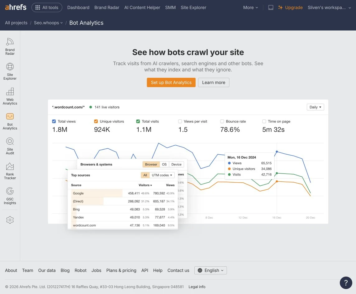Open the Robot footer link
The image size is (356, 294).
80,270
